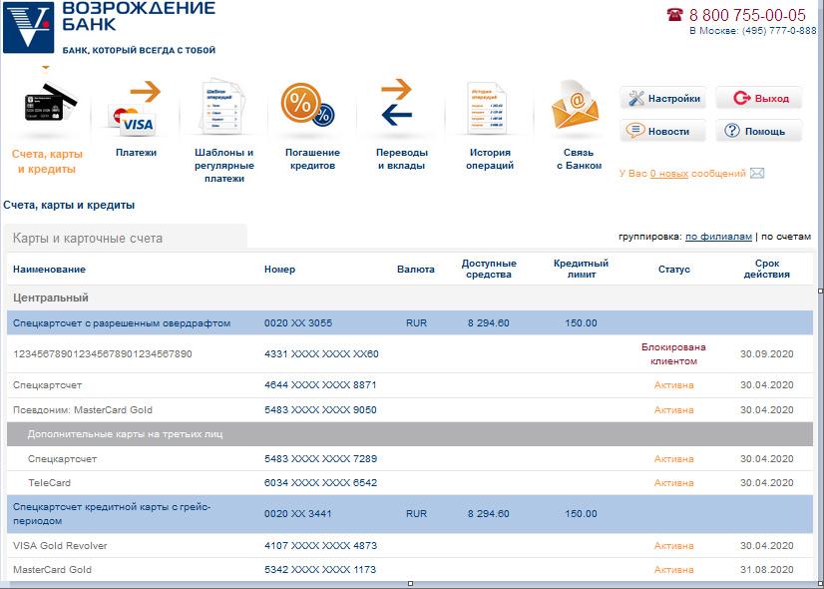Click the 'Срок действия' column header

tap(767, 269)
